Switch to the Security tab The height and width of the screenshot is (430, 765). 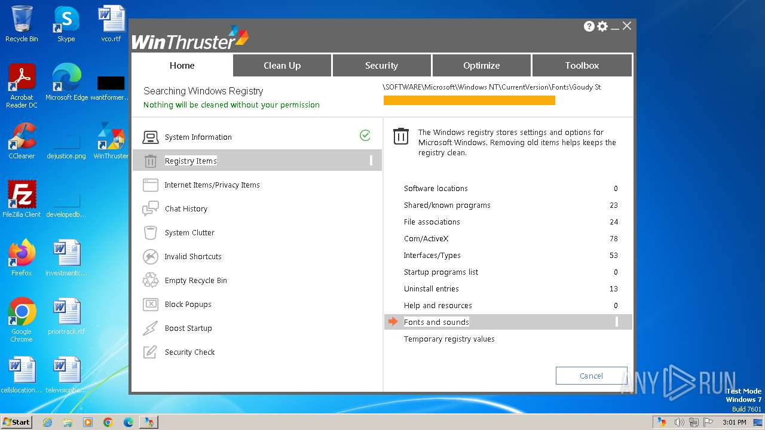[381, 66]
